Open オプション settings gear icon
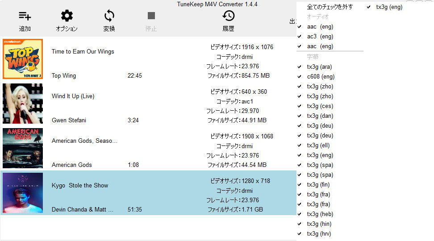Screen dimensions: 434x241 pyautogui.click(x=67, y=16)
